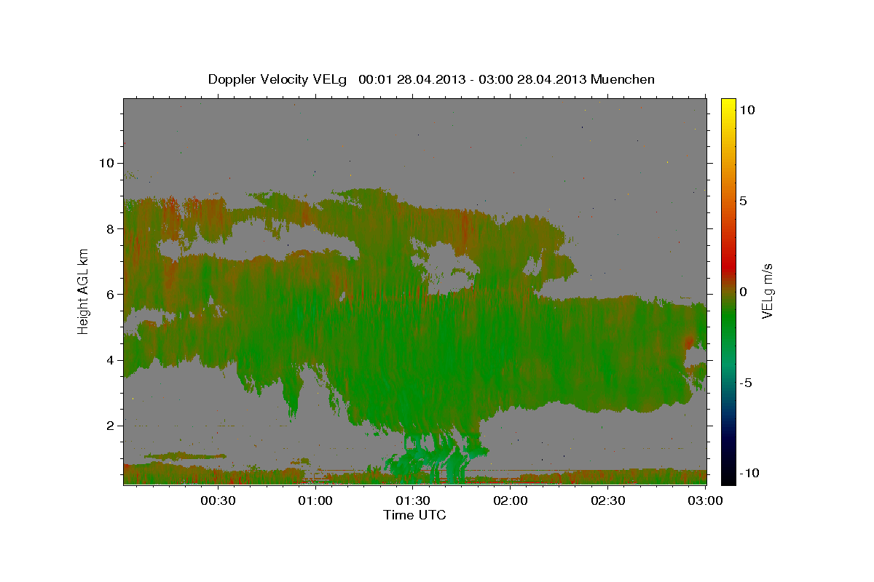This screenshot has height=582, width=874.
Task: Click the yellow top of the velocity colorbar
Action: tap(728, 103)
